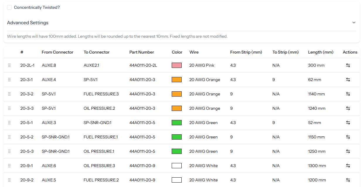Image resolution: width=363 pixels, height=187 pixels.
Task: Click swap icon for wire 20-2L-1
Action: coord(348,65)
